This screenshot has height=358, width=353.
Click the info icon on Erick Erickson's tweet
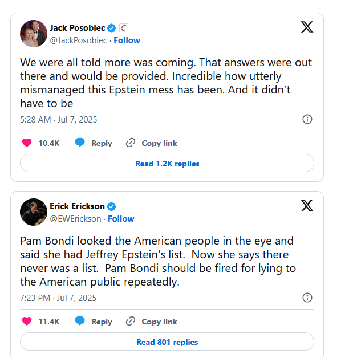click(x=307, y=298)
